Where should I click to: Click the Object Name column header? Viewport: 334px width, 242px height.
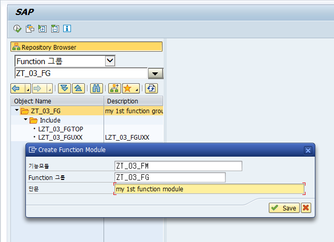[57, 101]
